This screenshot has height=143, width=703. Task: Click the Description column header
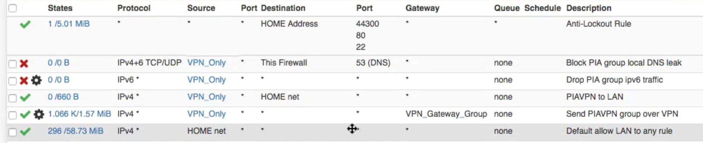589,8
